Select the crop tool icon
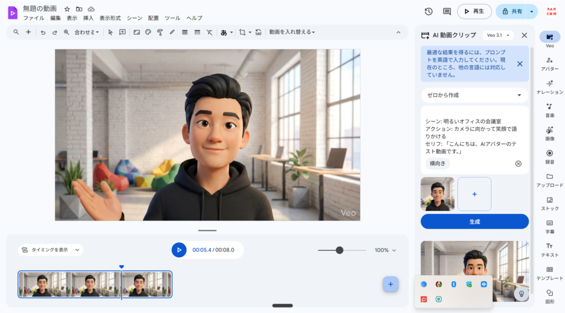This screenshot has height=313, width=565. [x=242, y=33]
